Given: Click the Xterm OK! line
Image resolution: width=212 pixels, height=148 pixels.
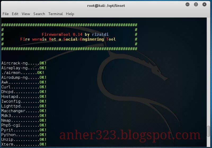Looking at the screenshot, I should click(24, 144).
